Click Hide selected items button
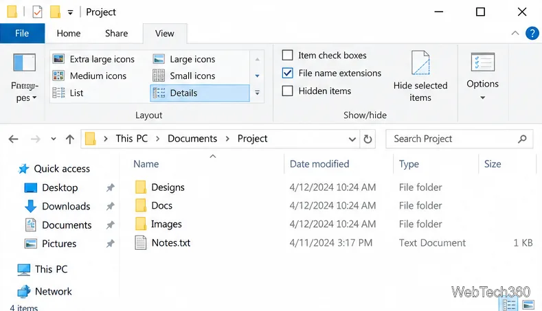Screen dimensions: 542x311 pos(420,76)
